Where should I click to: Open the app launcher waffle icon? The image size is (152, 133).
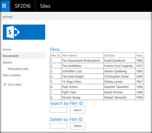coord(5,6)
